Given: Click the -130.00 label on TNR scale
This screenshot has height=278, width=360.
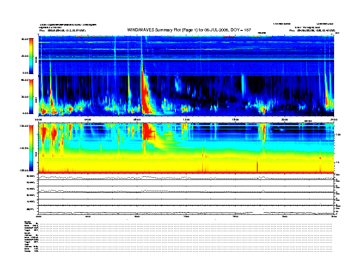Looking at the screenshot, I should (x=24, y=126).
